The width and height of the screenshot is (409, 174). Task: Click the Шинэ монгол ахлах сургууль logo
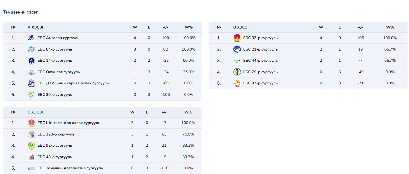(31, 123)
